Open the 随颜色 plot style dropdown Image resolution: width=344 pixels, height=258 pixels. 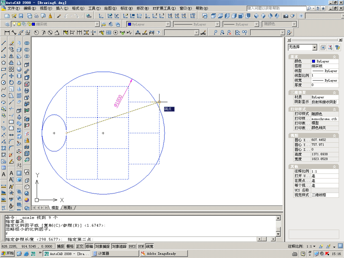coord(294,24)
